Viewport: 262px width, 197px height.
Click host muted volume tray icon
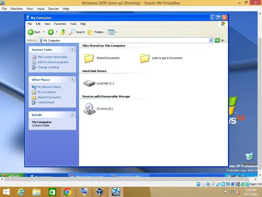point(238,192)
